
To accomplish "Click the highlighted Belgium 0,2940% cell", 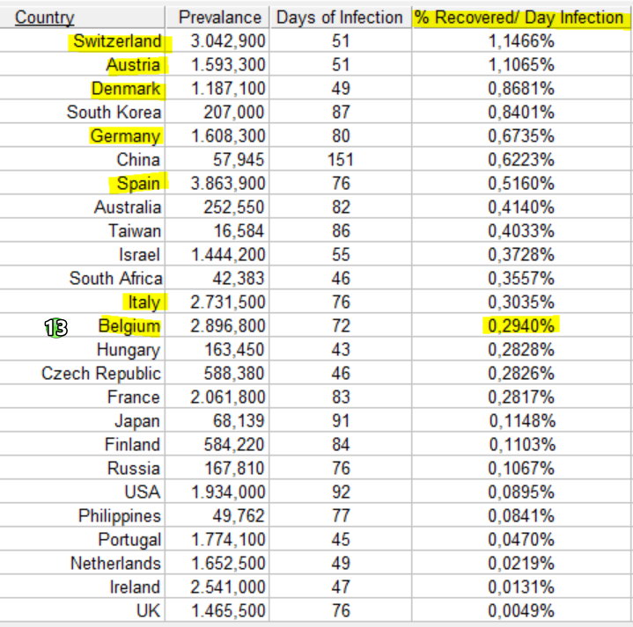I will tap(521, 325).
